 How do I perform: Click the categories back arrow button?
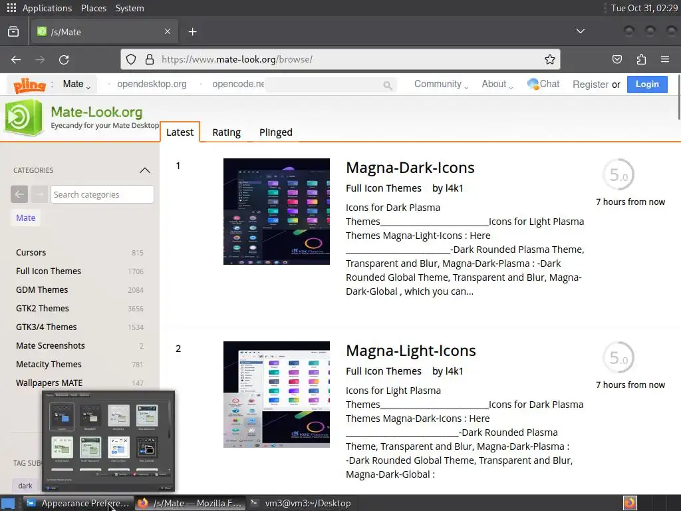[19, 194]
